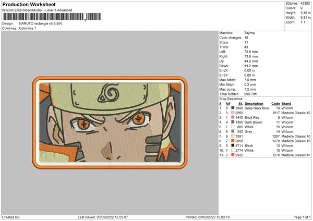Select thread number 3590 in row 1
The image size is (313, 221).
tap(239, 108)
